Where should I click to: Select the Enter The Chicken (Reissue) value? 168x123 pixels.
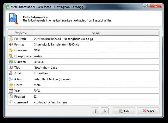coord(96,79)
